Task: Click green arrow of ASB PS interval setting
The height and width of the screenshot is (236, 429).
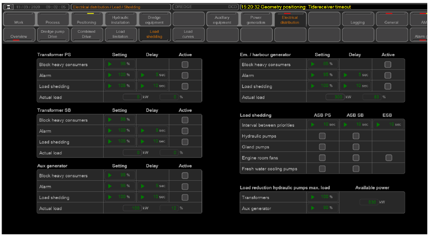Action: [x=313, y=125]
